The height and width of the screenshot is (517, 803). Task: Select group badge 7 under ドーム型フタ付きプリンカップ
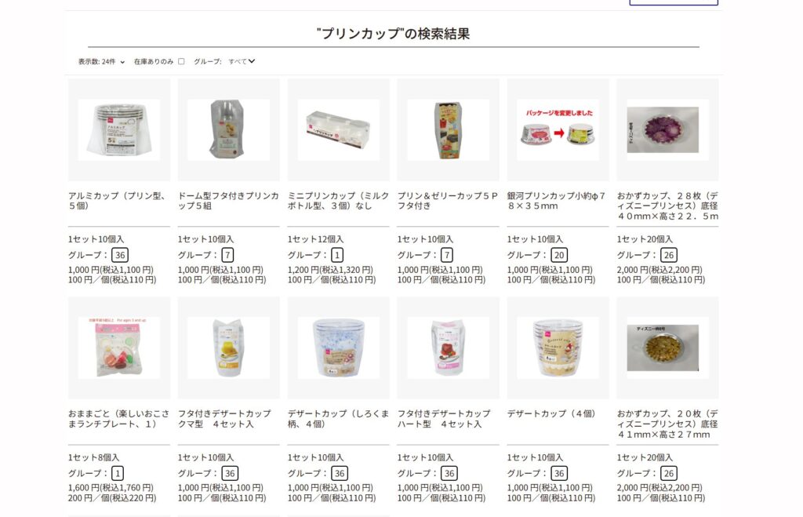coord(228,255)
